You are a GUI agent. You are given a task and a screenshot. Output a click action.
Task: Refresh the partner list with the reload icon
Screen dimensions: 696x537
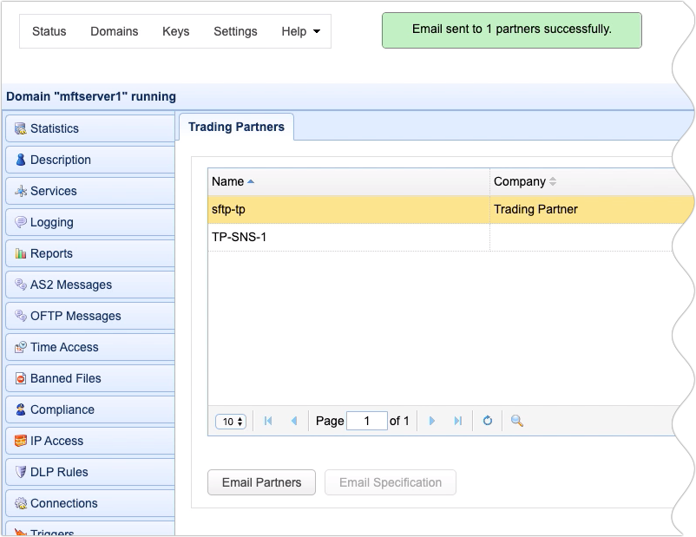coord(487,421)
